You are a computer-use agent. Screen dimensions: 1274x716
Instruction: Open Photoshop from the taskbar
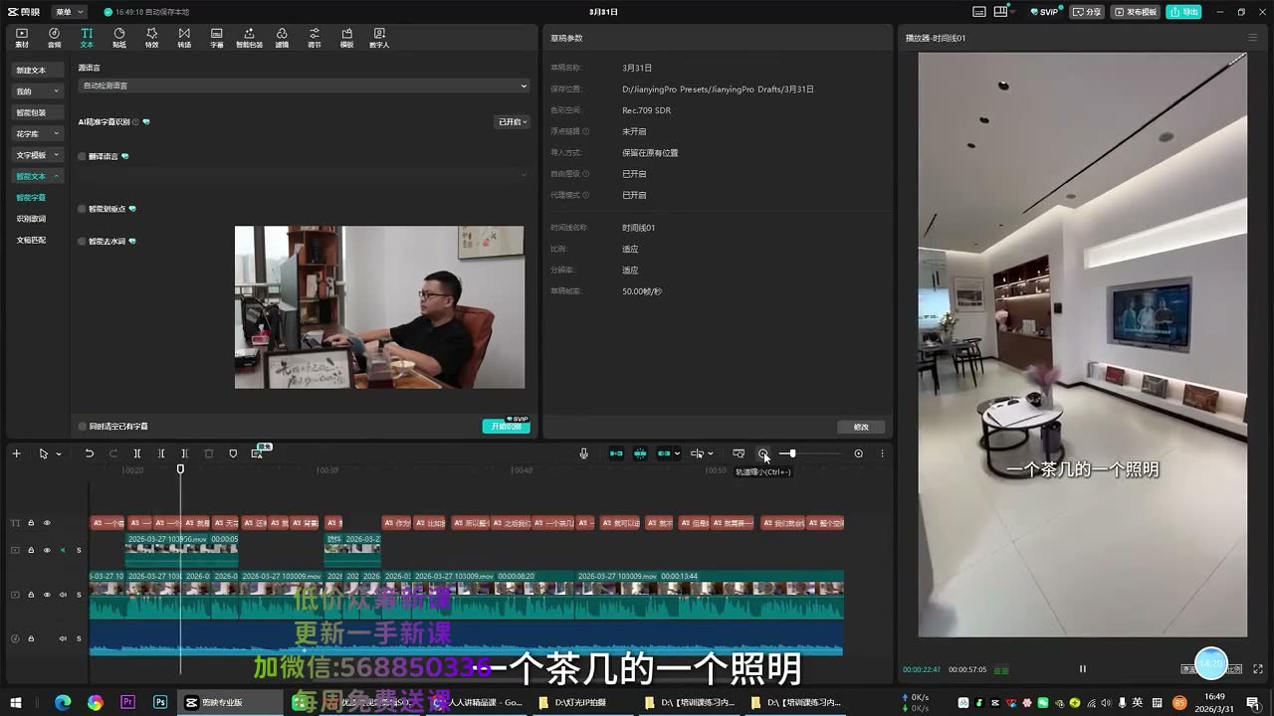coord(160,702)
